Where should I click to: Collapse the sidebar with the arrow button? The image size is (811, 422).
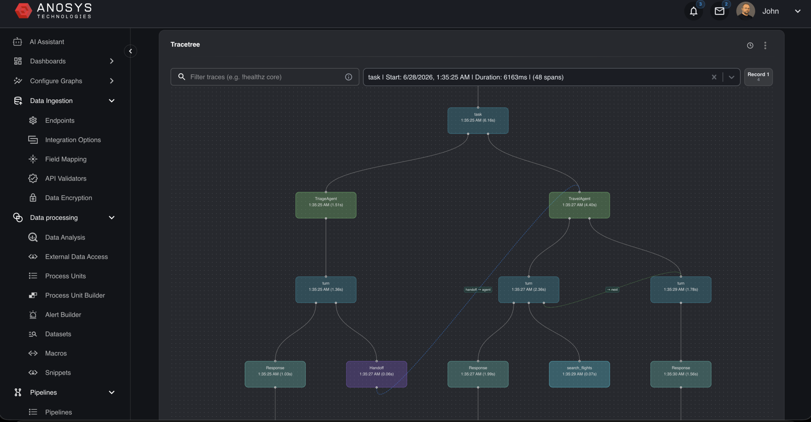click(130, 51)
